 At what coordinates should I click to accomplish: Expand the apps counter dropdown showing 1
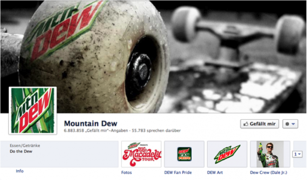point(297,154)
